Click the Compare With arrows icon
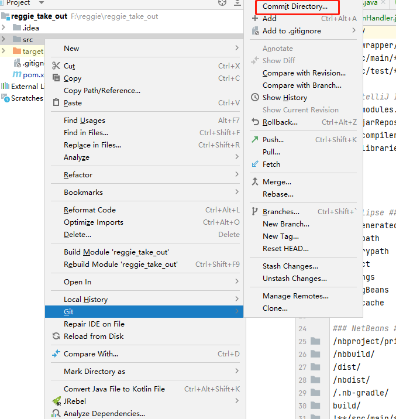 click(56, 353)
